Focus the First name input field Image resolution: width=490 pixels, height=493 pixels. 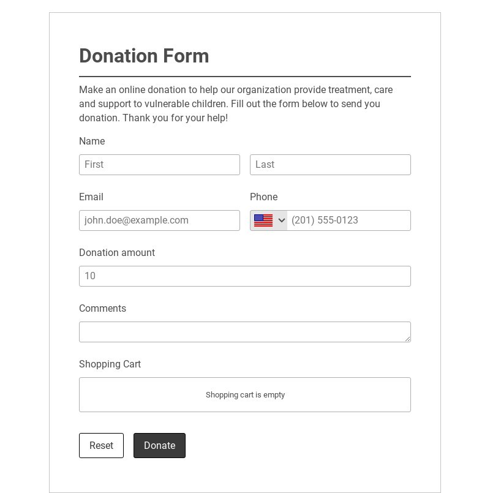coord(159,165)
